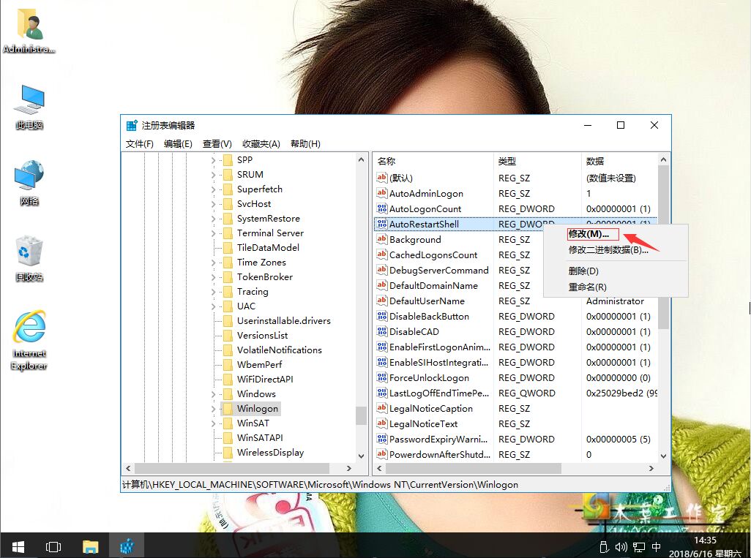The height and width of the screenshot is (558, 751).
Task: Click the Winlogon folder icon in the tree
Action: (229, 408)
